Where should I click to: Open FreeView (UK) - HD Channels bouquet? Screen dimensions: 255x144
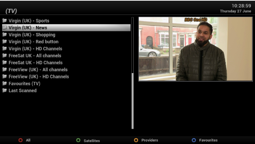click(x=66, y=77)
